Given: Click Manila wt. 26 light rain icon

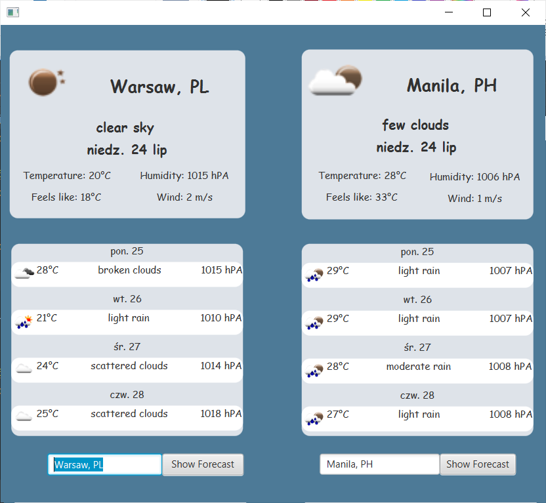Looking at the screenshot, I should coord(314,323).
